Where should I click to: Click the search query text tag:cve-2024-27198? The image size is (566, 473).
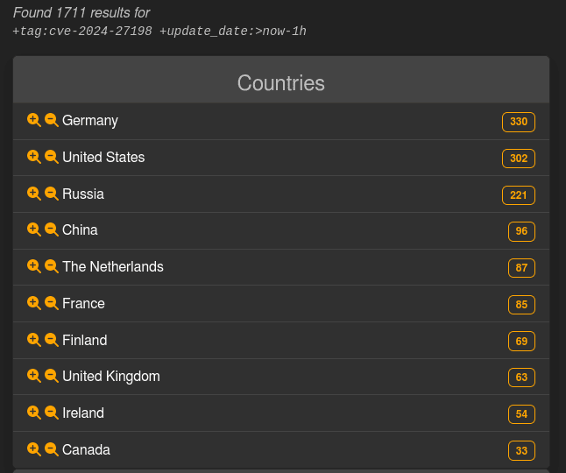[82, 32]
